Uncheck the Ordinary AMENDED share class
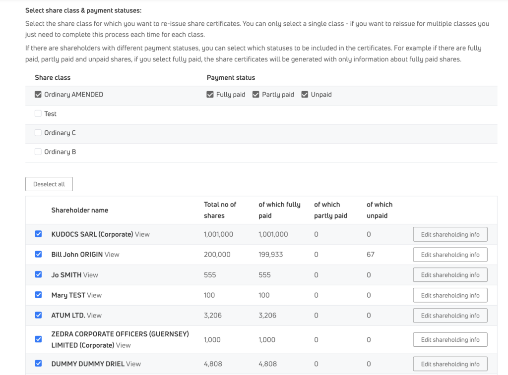508x375 pixels. (x=38, y=95)
